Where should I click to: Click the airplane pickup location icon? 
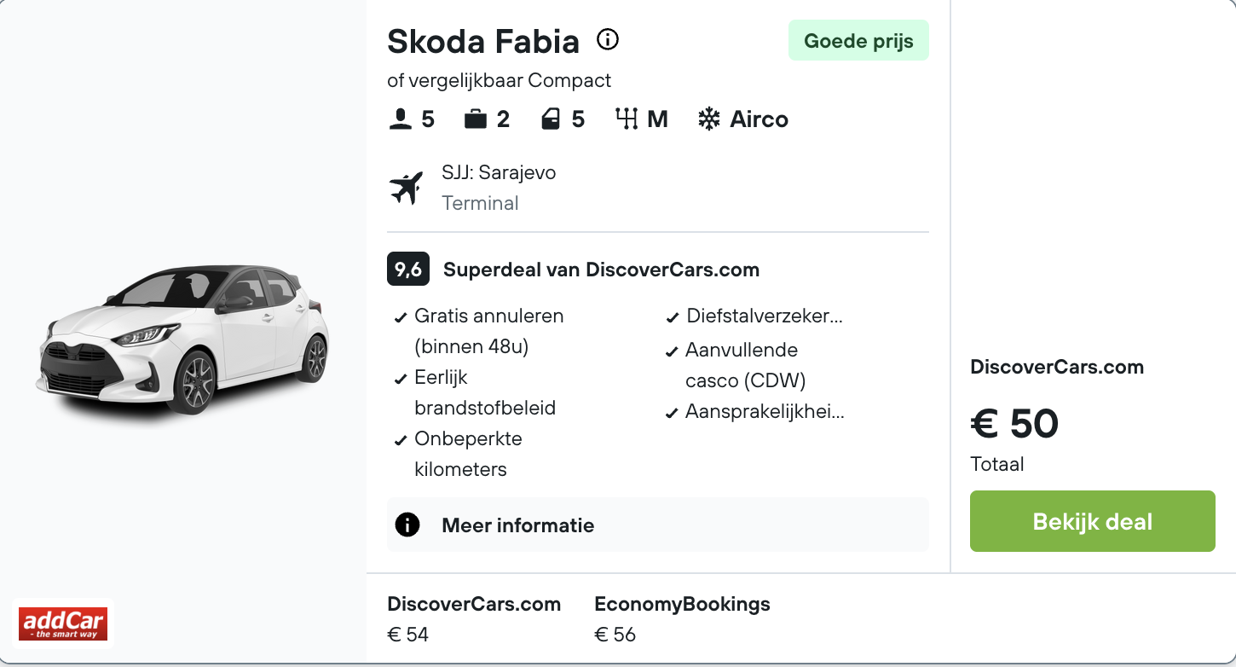[x=407, y=188]
